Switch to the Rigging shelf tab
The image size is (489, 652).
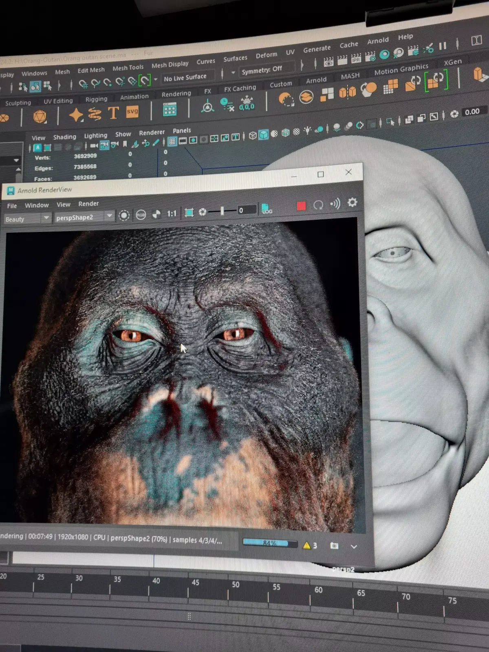[x=96, y=99]
